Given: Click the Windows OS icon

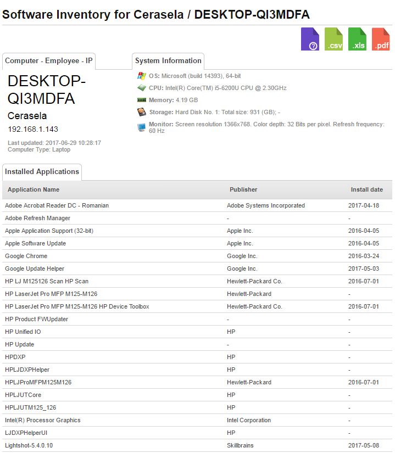Looking at the screenshot, I should pos(141,76).
